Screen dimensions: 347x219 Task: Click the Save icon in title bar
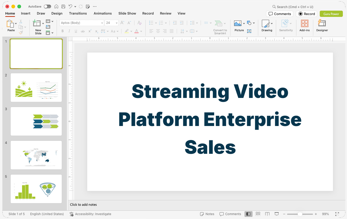coord(63,6)
